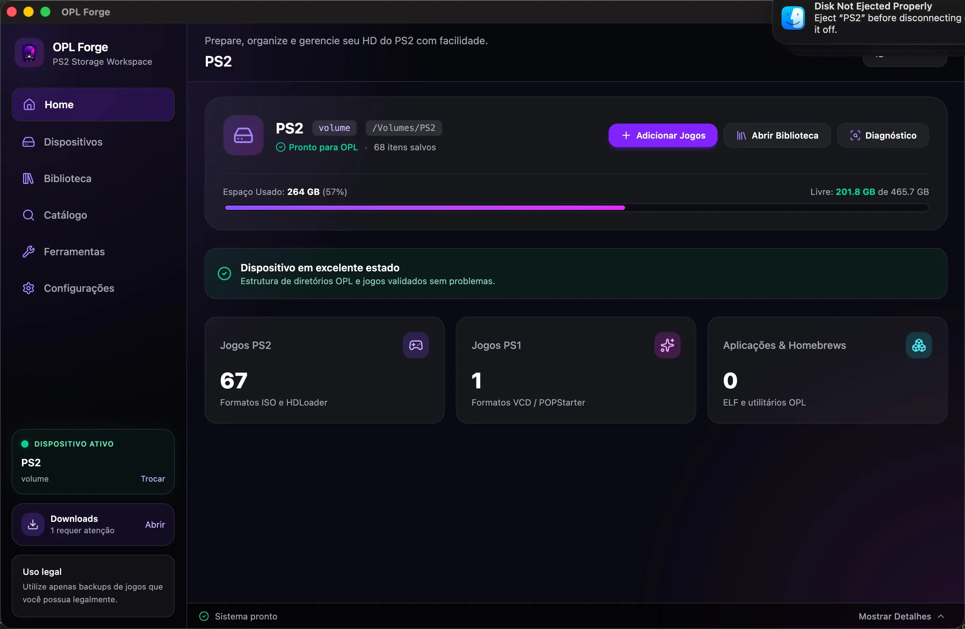
Task: Click Abrir Biblioteca button
Action: pos(777,135)
